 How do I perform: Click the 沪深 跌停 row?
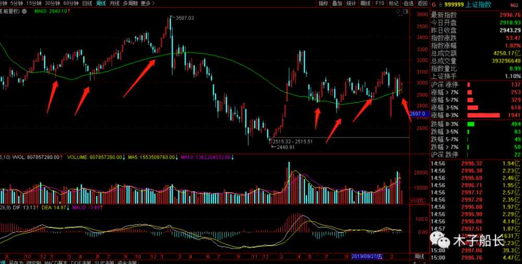coord(476,155)
